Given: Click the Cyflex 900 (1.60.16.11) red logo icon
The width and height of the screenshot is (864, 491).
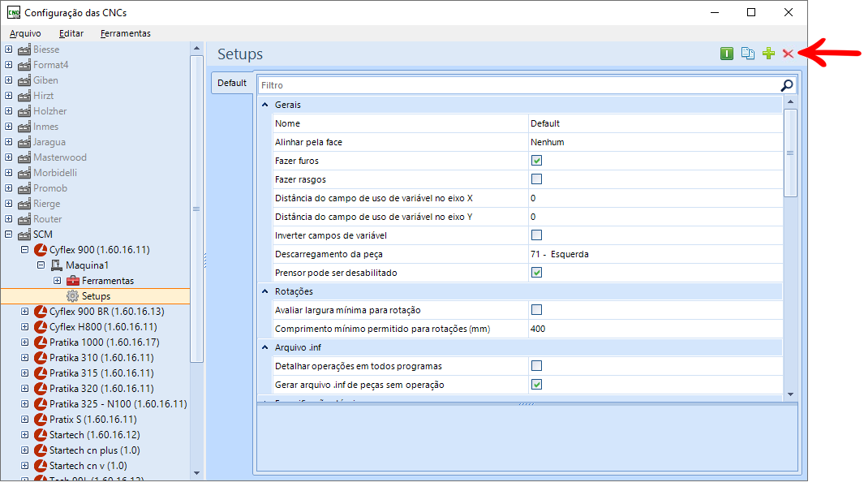Looking at the screenshot, I should pos(41,250).
